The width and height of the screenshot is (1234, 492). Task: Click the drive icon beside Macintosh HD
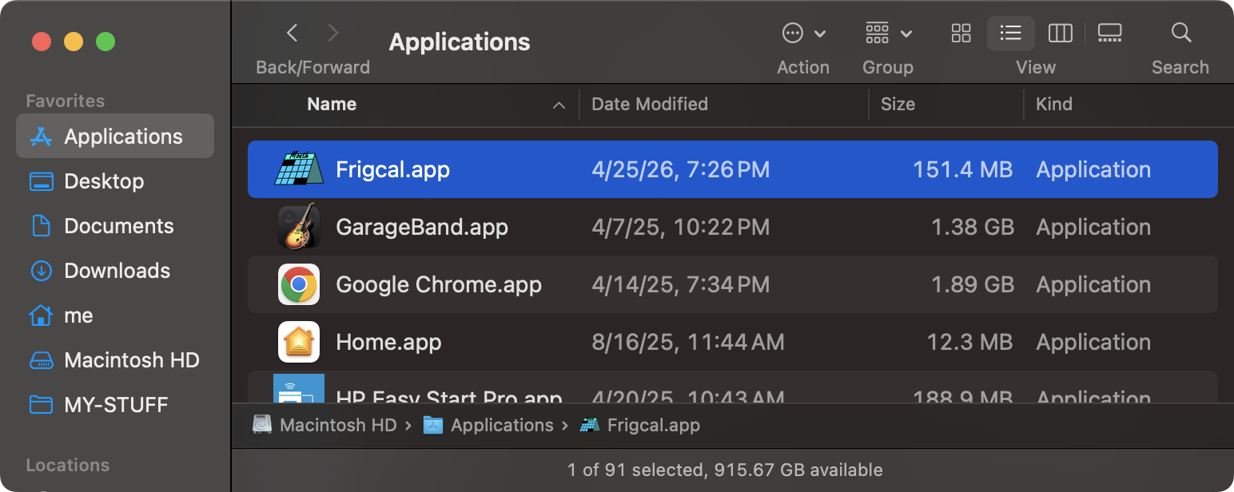click(x=41, y=360)
